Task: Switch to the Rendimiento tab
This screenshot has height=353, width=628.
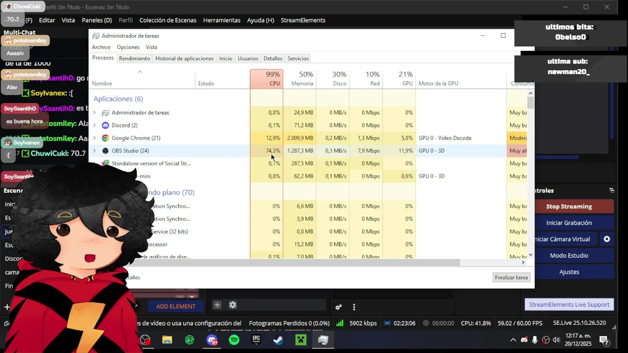Action: click(134, 58)
